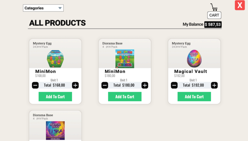Viewport: 248px width, 141px height.
Task: Decrease quantity of $168 MiniMon Mystery Egg
Action: point(35,85)
